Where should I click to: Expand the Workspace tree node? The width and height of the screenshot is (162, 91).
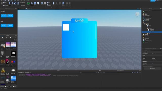coord(142,12)
